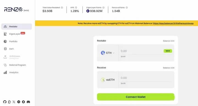198x106 pixels.
Task: Expand the ETH token dropdown
Action: (108, 53)
